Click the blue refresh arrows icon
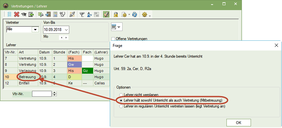 [135, 15]
